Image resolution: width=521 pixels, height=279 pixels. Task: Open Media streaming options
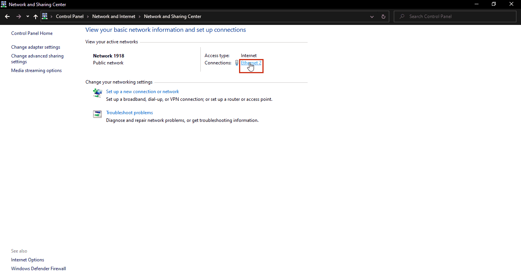coord(36,71)
